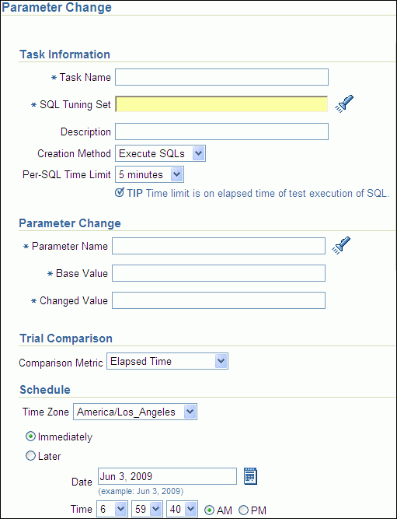The height and width of the screenshot is (519, 397).
Task: Open Parameter Name flashlight search icon
Action: [x=341, y=246]
